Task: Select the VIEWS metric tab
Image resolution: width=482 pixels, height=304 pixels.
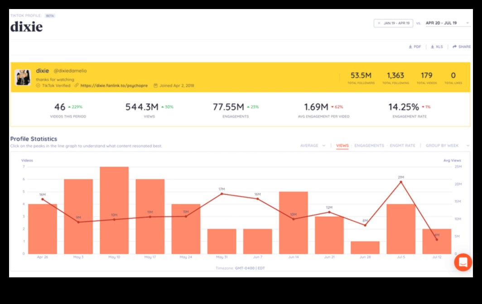Action: [342, 145]
